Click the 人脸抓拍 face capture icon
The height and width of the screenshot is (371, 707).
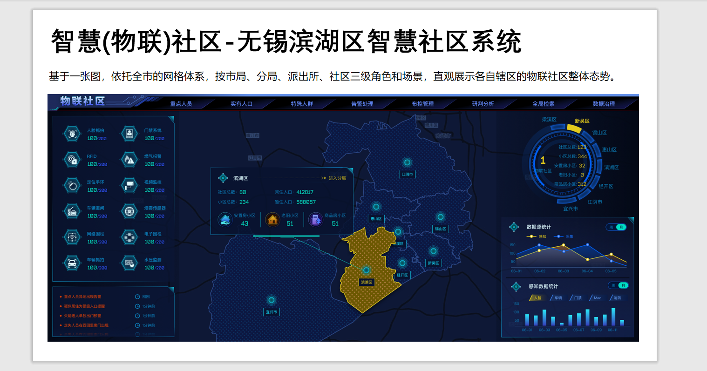click(x=72, y=134)
